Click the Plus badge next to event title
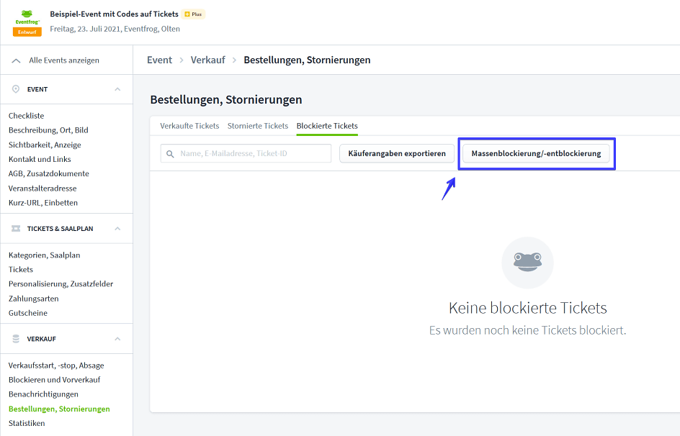 [x=193, y=14]
